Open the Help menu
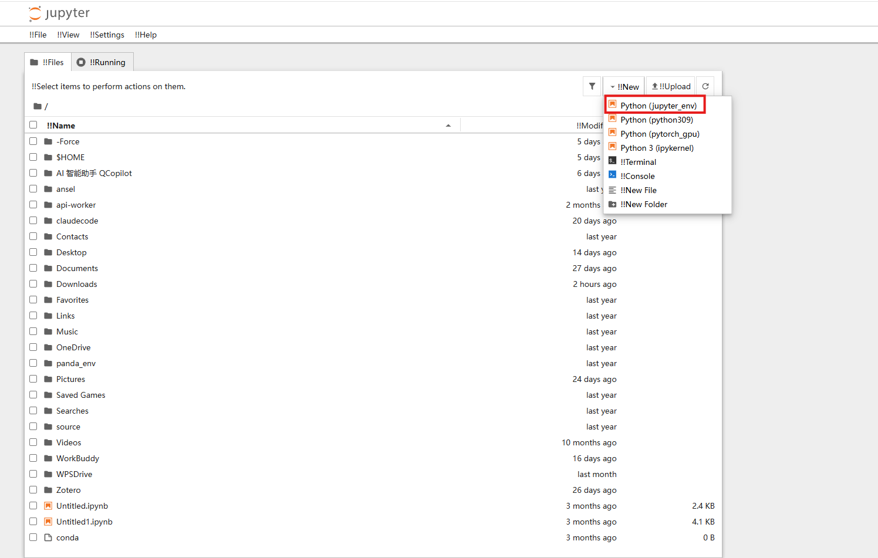Image resolution: width=878 pixels, height=558 pixels. 146,35
